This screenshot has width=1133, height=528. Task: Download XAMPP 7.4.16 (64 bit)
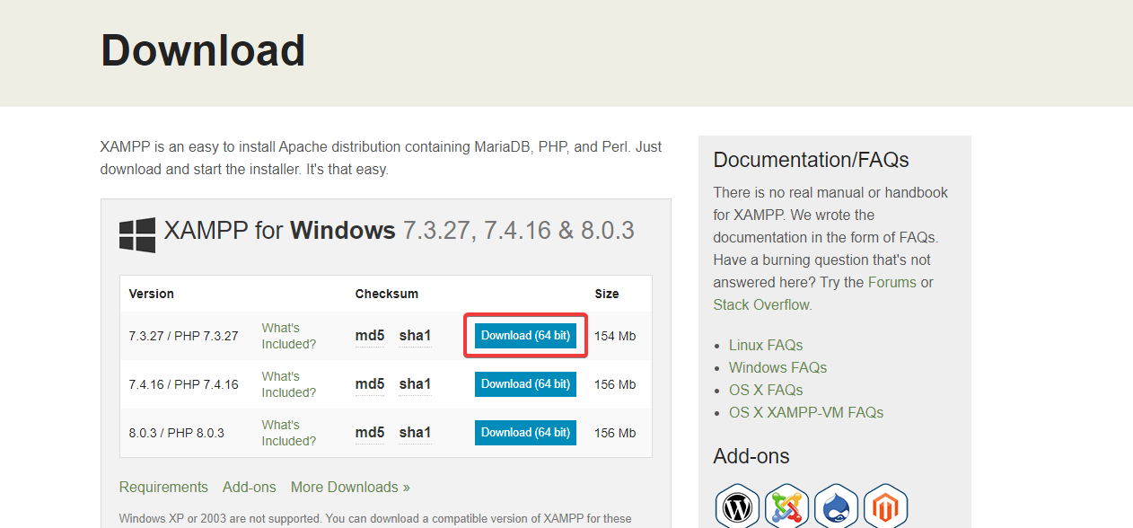click(x=525, y=384)
